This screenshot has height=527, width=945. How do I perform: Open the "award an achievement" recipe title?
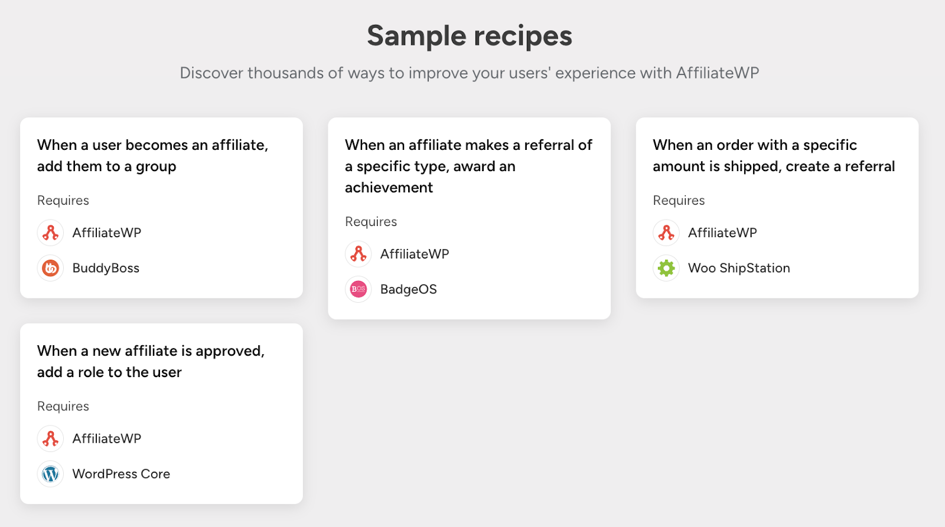[x=468, y=166]
